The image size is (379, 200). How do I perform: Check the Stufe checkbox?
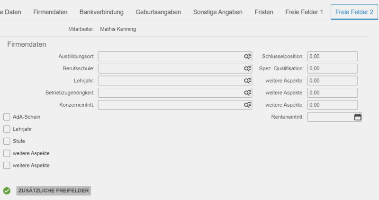tap(7, 141)
